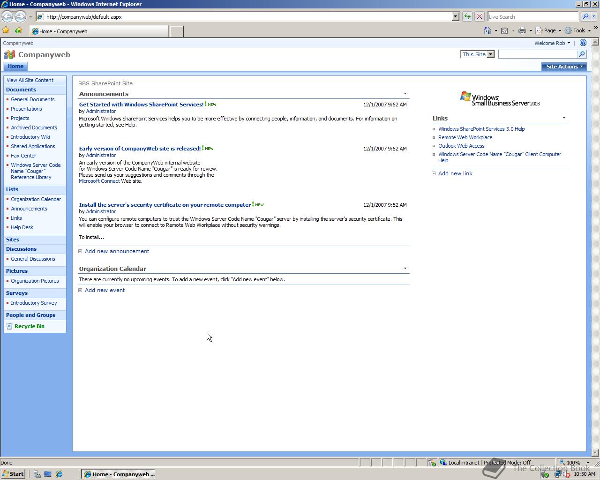The width and height of the screenshot is (600, 480).
Task: Open Remote Web Workplace link
Action: pyautogui.click(x=465, y=137)
